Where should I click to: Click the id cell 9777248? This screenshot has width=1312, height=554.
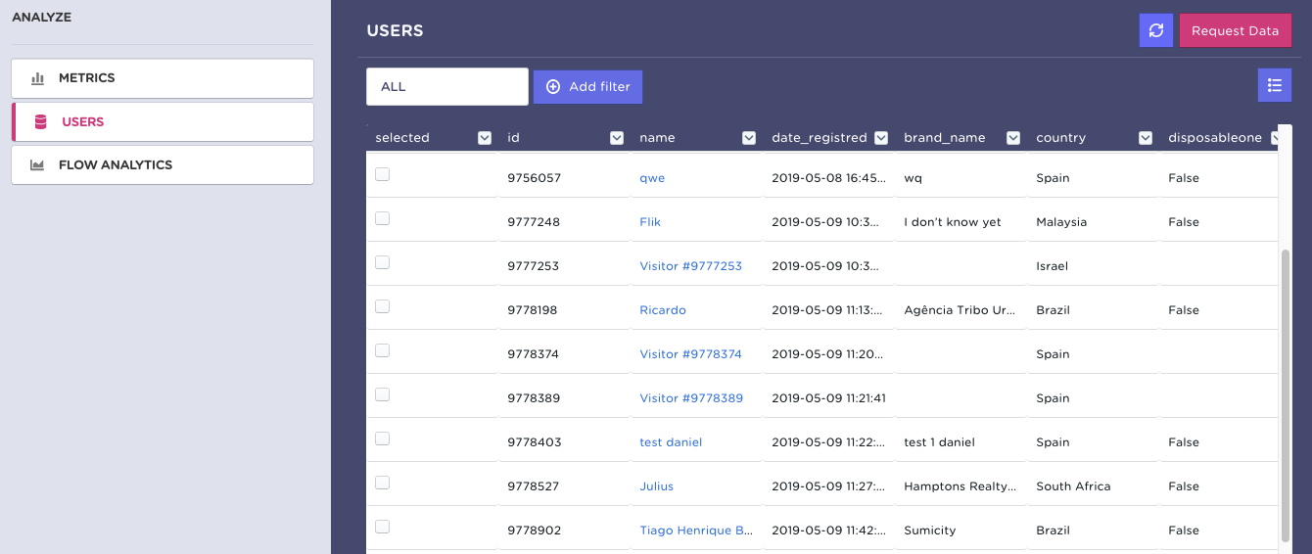(x=534, y=222)
